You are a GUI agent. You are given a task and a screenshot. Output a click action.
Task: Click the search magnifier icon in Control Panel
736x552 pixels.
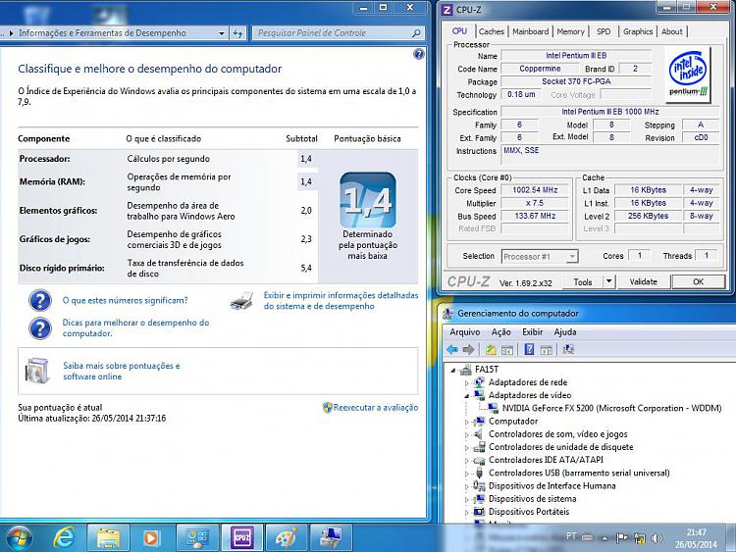[x=416, y=33]
